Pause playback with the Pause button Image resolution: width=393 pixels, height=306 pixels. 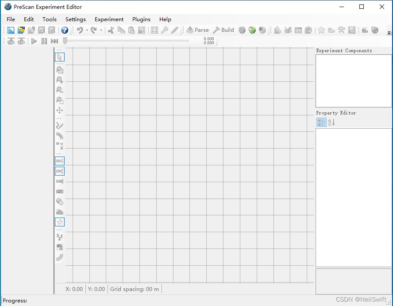click(44, 41)
